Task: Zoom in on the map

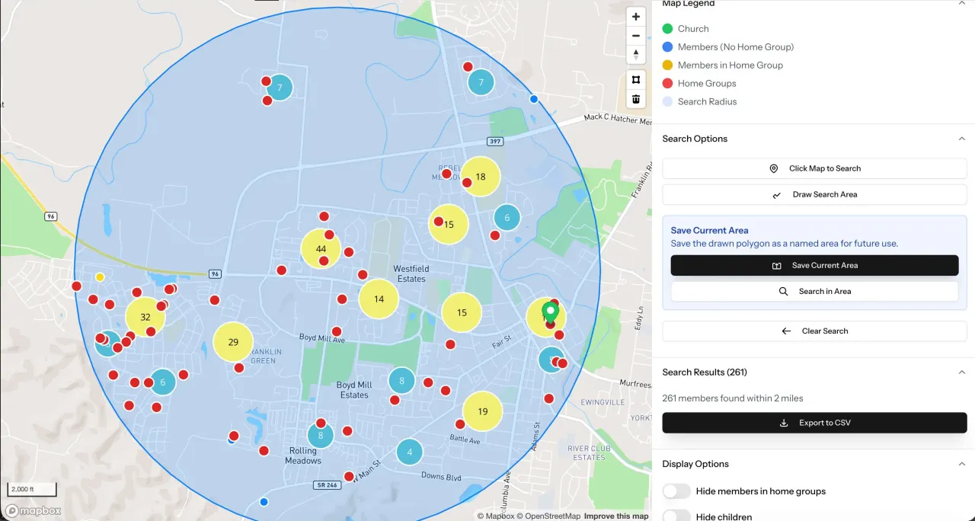Action: point(636,17)
